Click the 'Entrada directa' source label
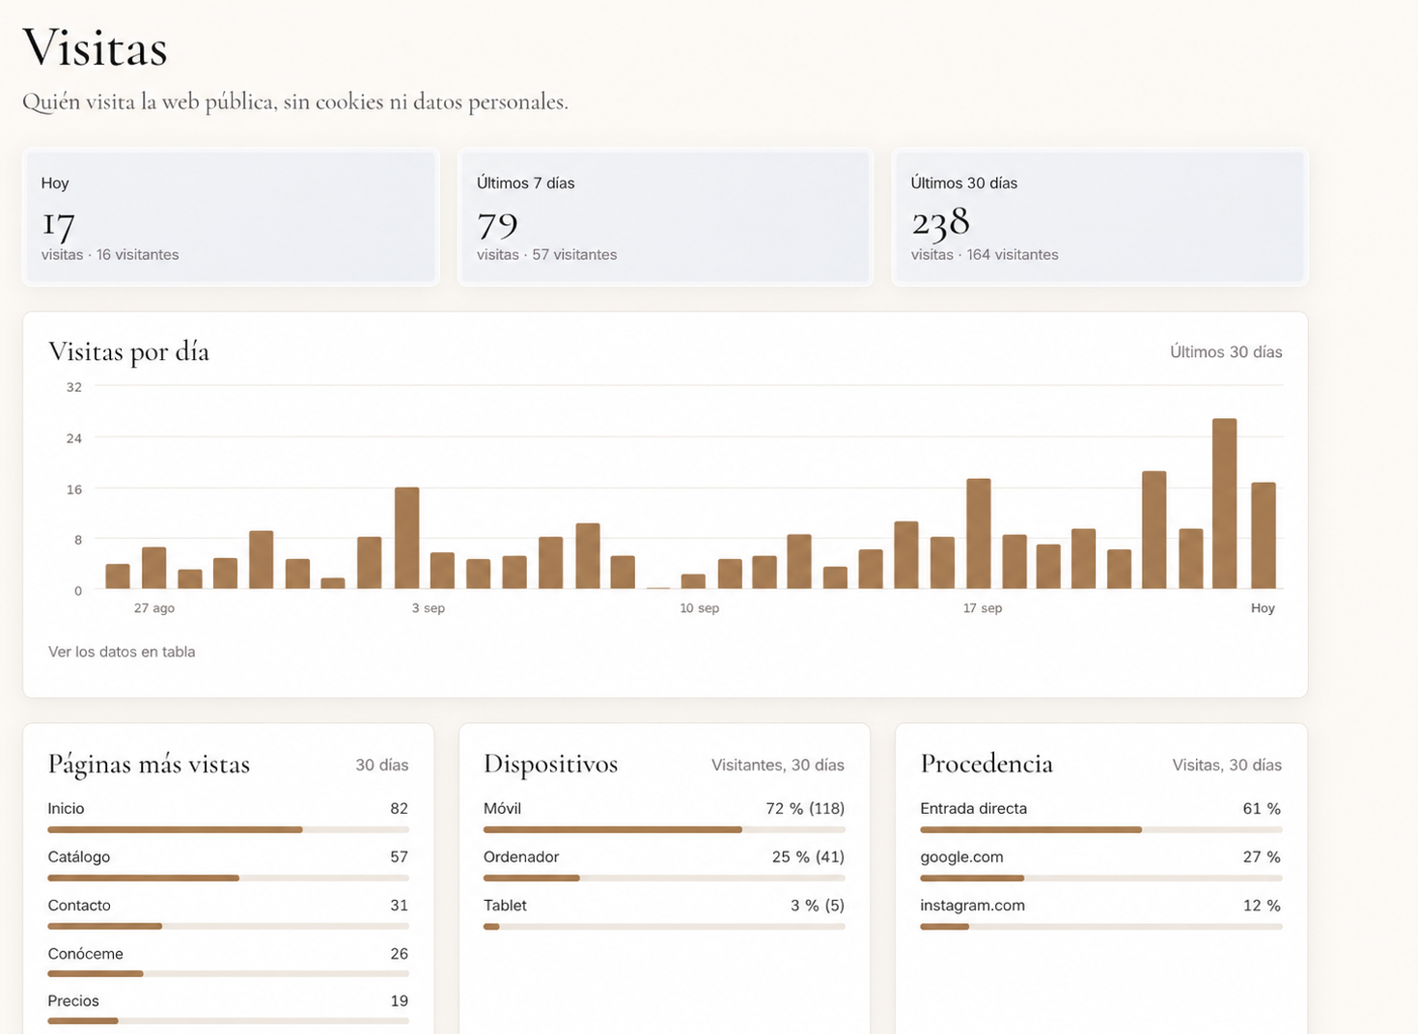The image size is (1418, 1034). click(973, 809)
